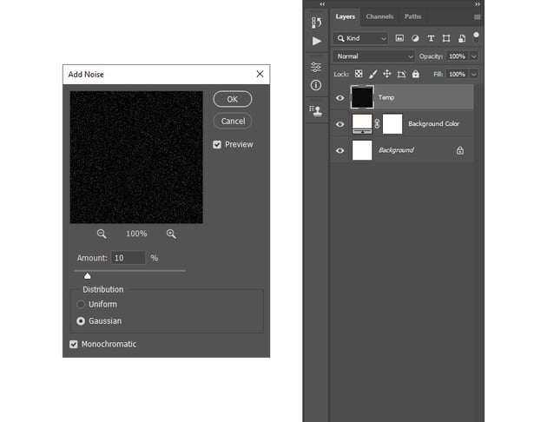Hide the Background layer
Image resolution: width=547 pixels, height=422 pixels.
tap(339, 151)
